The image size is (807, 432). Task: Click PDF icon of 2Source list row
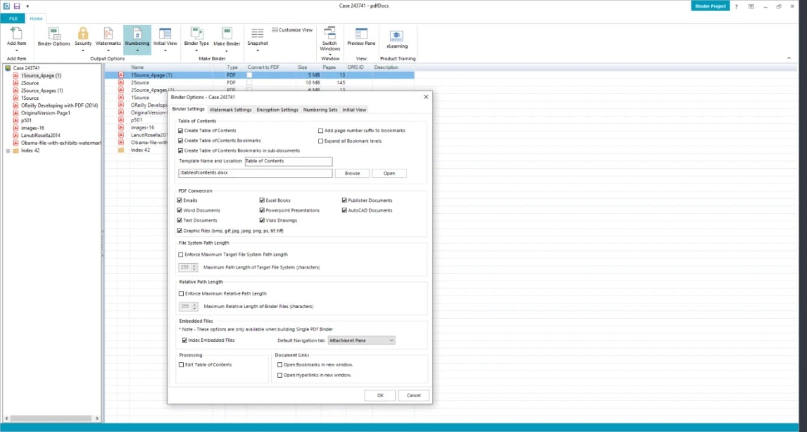click(121, 83)
